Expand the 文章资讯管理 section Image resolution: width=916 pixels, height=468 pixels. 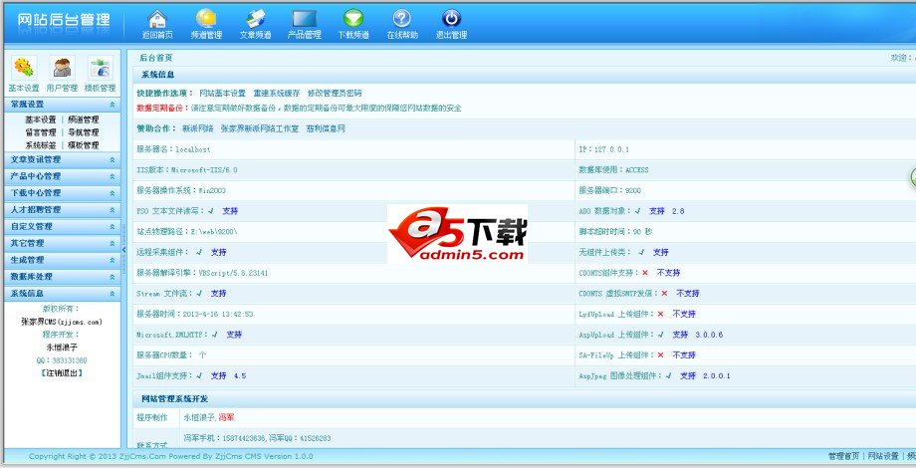point(62,159)
